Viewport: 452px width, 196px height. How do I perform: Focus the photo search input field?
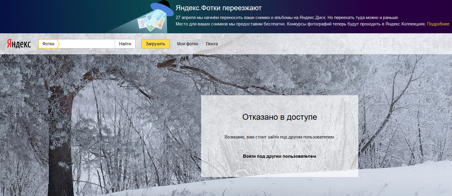87,44
